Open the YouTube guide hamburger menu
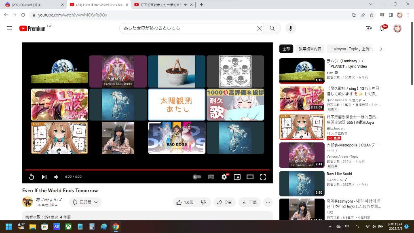Viewport: 414px width, 233px height. coord(10,28)
